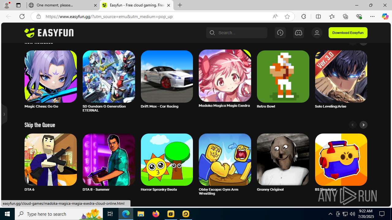Toggle split screen view

coord(318,16)
